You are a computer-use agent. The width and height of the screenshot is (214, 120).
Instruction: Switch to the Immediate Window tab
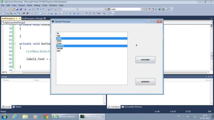pyautogui.click(x=132, y=107)
